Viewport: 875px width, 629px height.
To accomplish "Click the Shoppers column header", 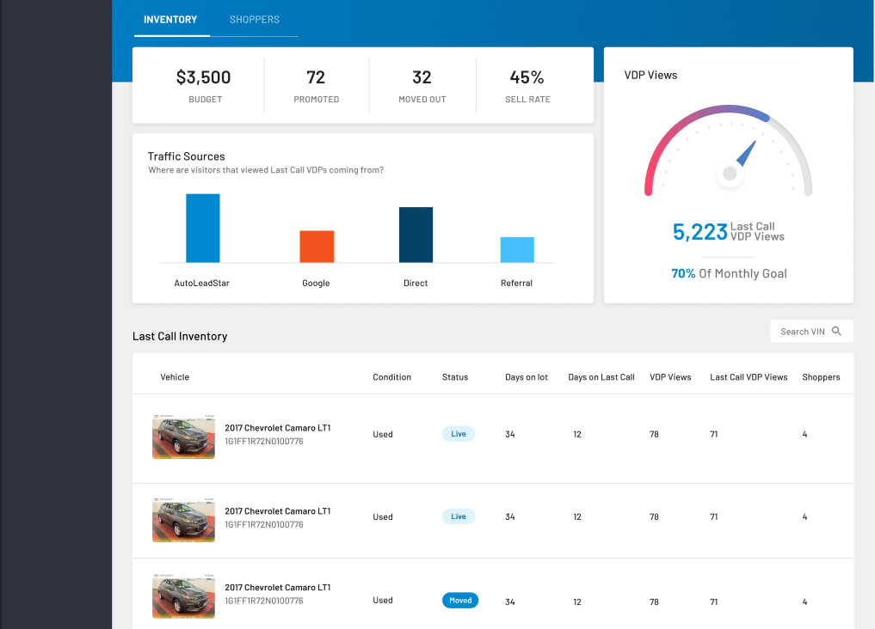I will (x=821, y=377).
